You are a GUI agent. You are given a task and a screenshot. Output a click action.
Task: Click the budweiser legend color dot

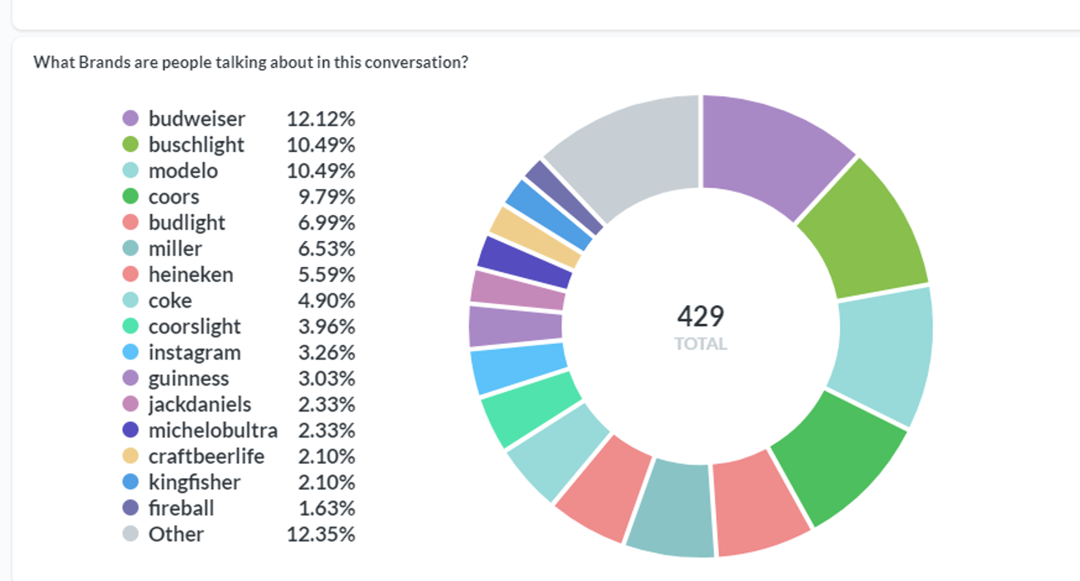131,118
